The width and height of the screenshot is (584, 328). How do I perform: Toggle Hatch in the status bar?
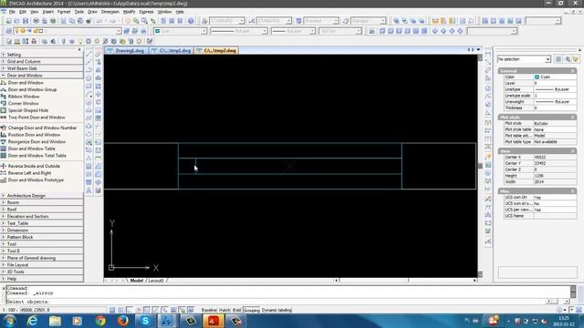tap(224, 310)
